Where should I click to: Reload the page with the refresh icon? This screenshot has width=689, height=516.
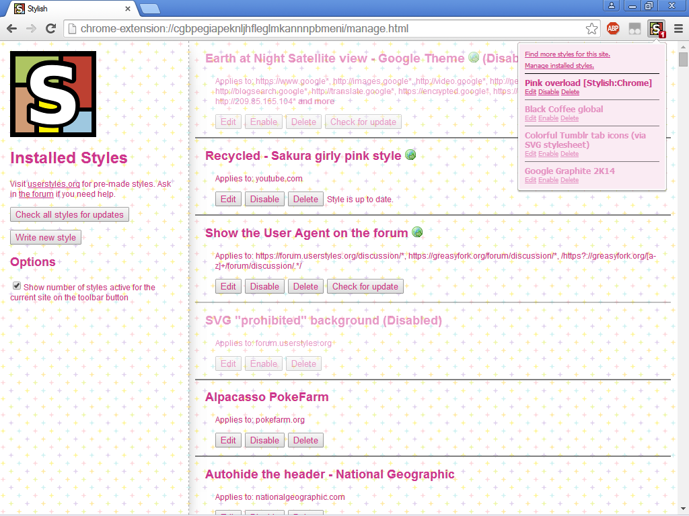tap(50, 29)
